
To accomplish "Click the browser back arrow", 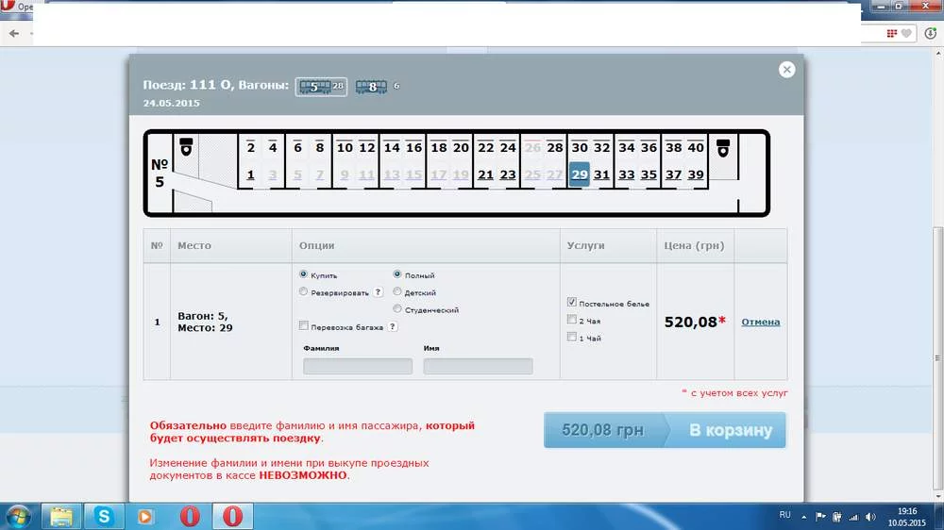I will point(14,34).
